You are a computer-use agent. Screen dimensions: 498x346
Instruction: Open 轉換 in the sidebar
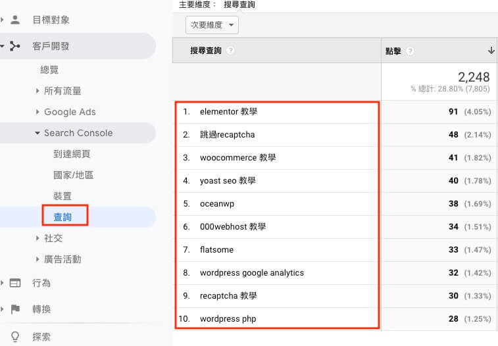pyautogui.click(x=41, y=309)
